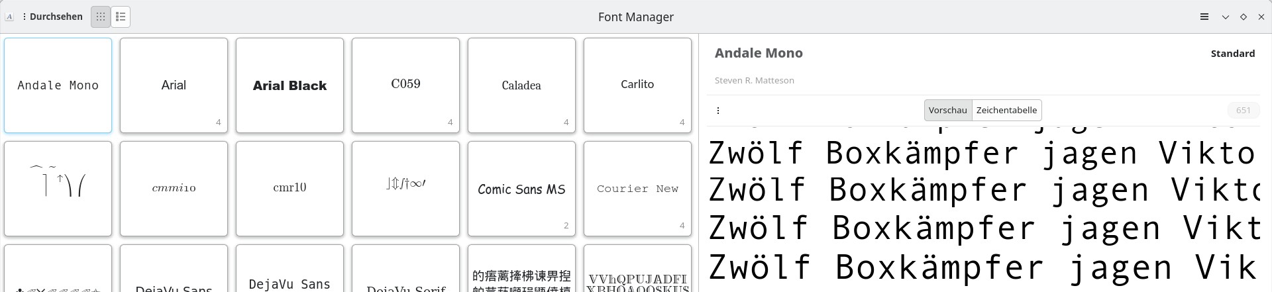Viewport: 1272px width, 292px height.
Task: Select the math symbols font tile after cmr10
Action: click(x=405, y=189)
